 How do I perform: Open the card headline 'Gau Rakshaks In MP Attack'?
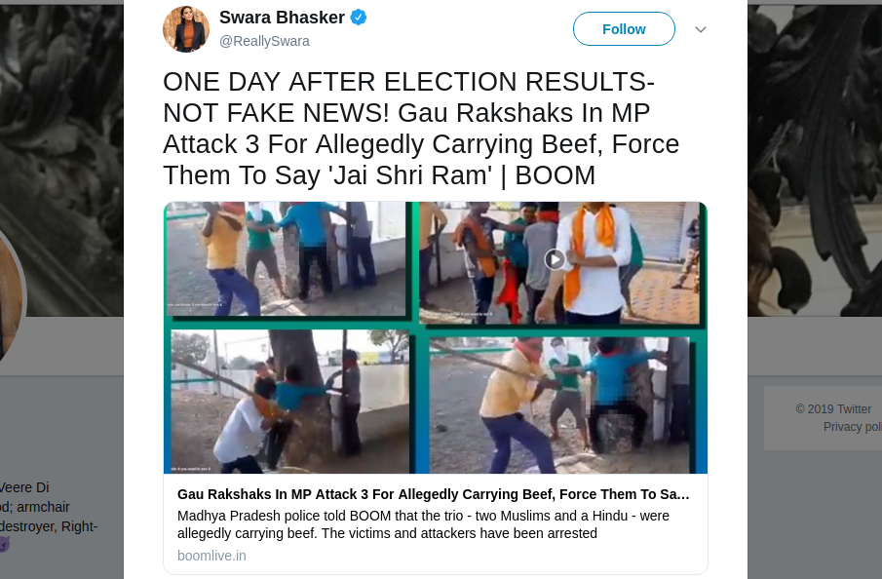[x=433, y=494]
